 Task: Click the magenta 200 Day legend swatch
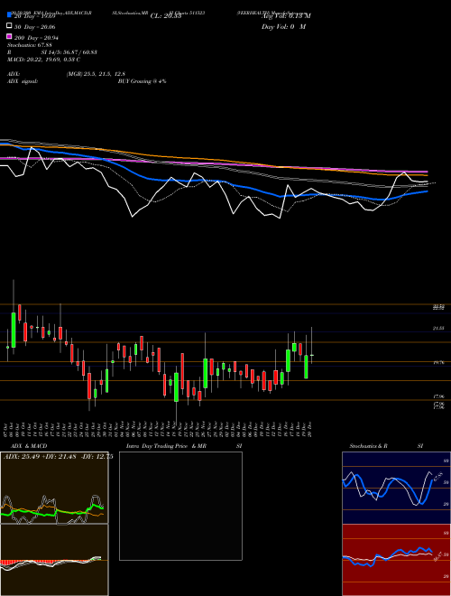pos(10,36)
